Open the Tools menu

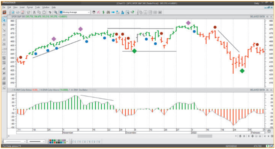(x=37, y=7)
